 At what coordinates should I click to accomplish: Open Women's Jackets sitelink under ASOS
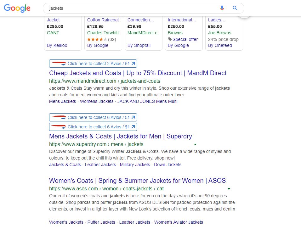(66, 222)
